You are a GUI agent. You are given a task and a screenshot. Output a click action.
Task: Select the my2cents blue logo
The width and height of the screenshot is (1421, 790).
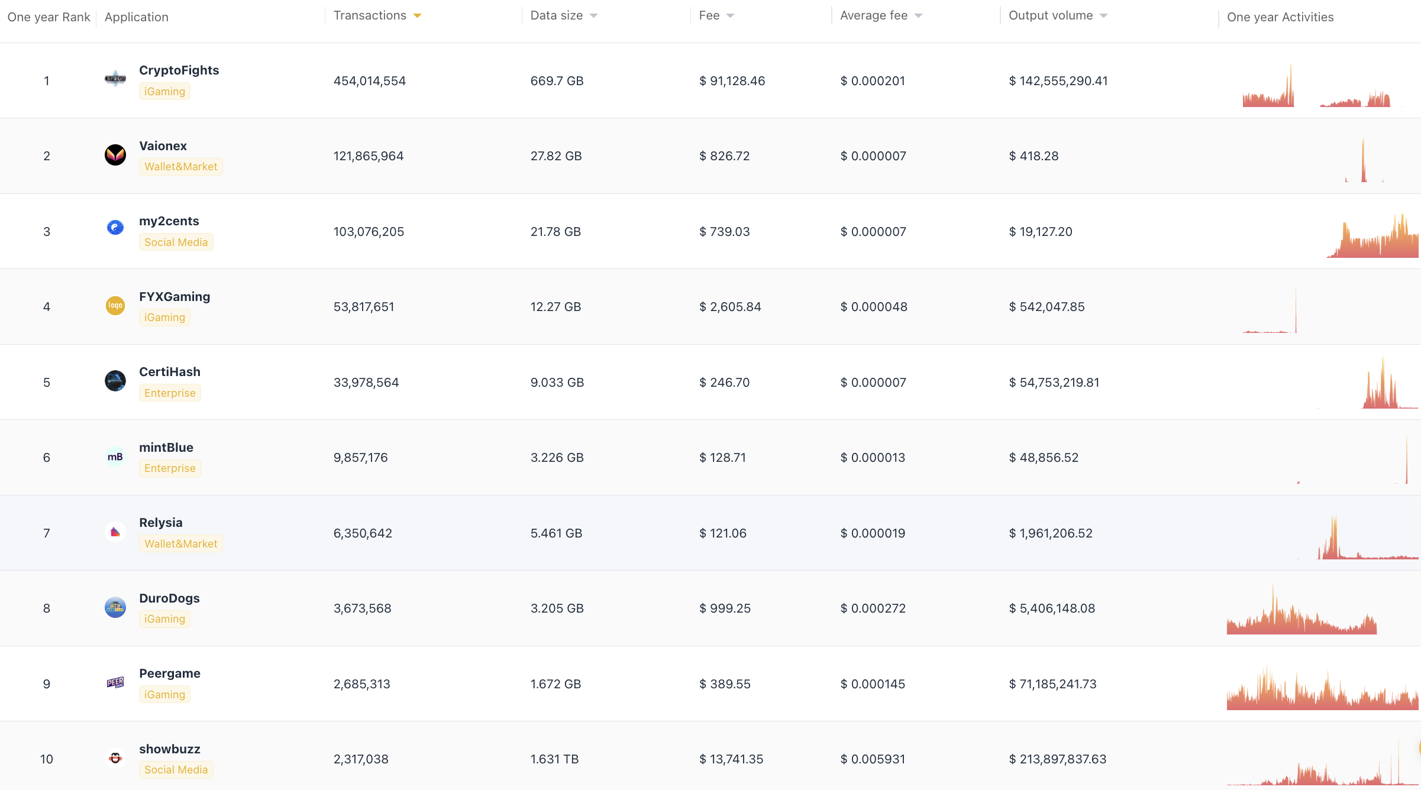coord(115,228)
